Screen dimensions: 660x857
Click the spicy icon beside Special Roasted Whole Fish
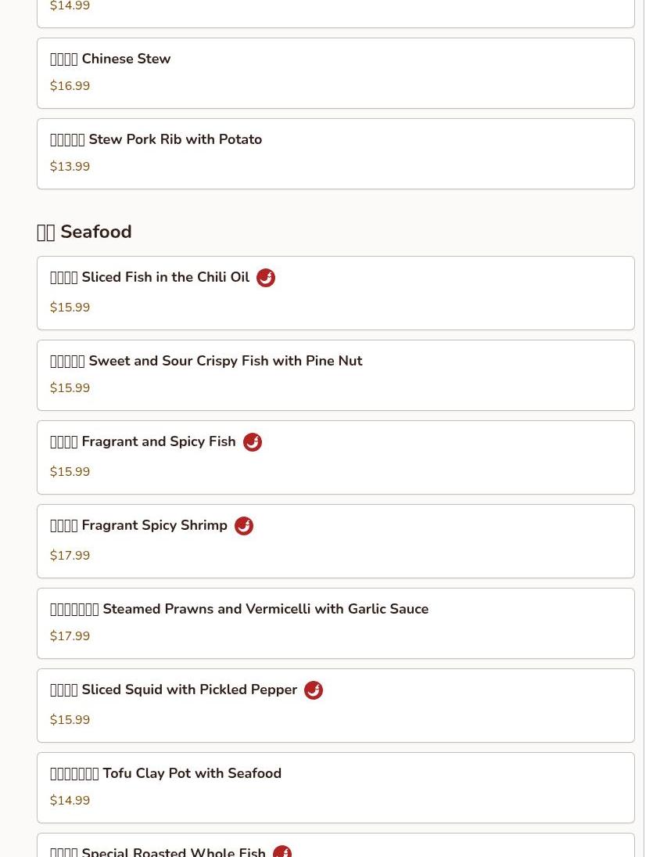coord(282,852)
